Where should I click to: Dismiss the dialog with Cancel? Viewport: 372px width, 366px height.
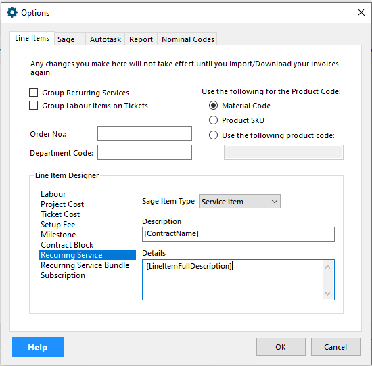click(335, 347)
